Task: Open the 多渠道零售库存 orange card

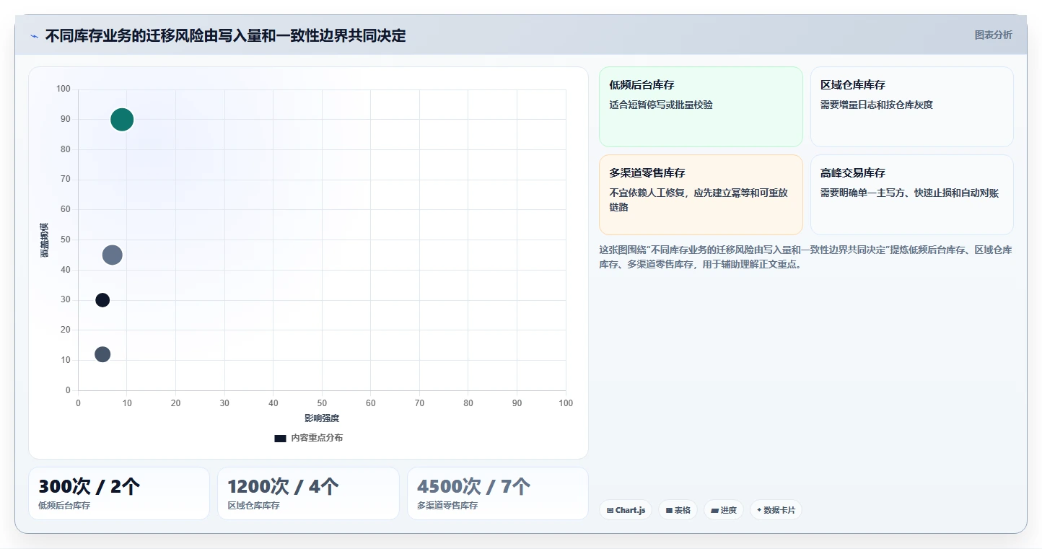Action: (x=701, y=195)
